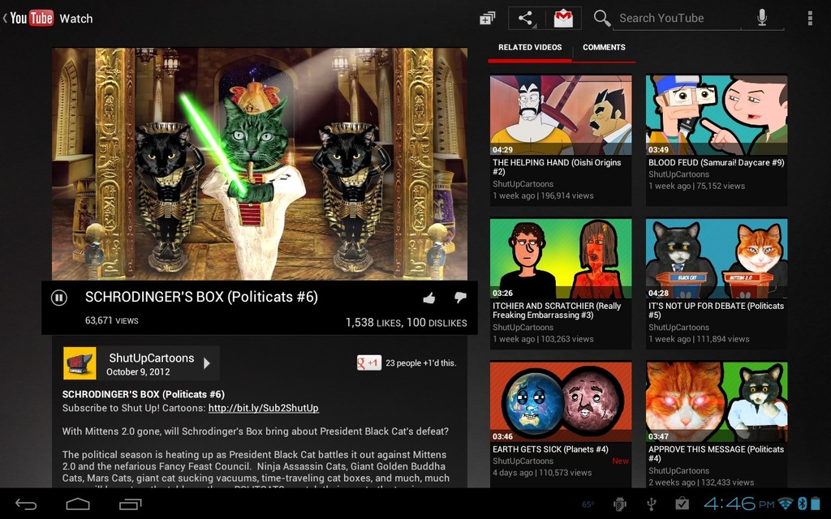831x519 pixels.
Task: Tap the Bluetooth status icon
Action: (x=803, y=503)
